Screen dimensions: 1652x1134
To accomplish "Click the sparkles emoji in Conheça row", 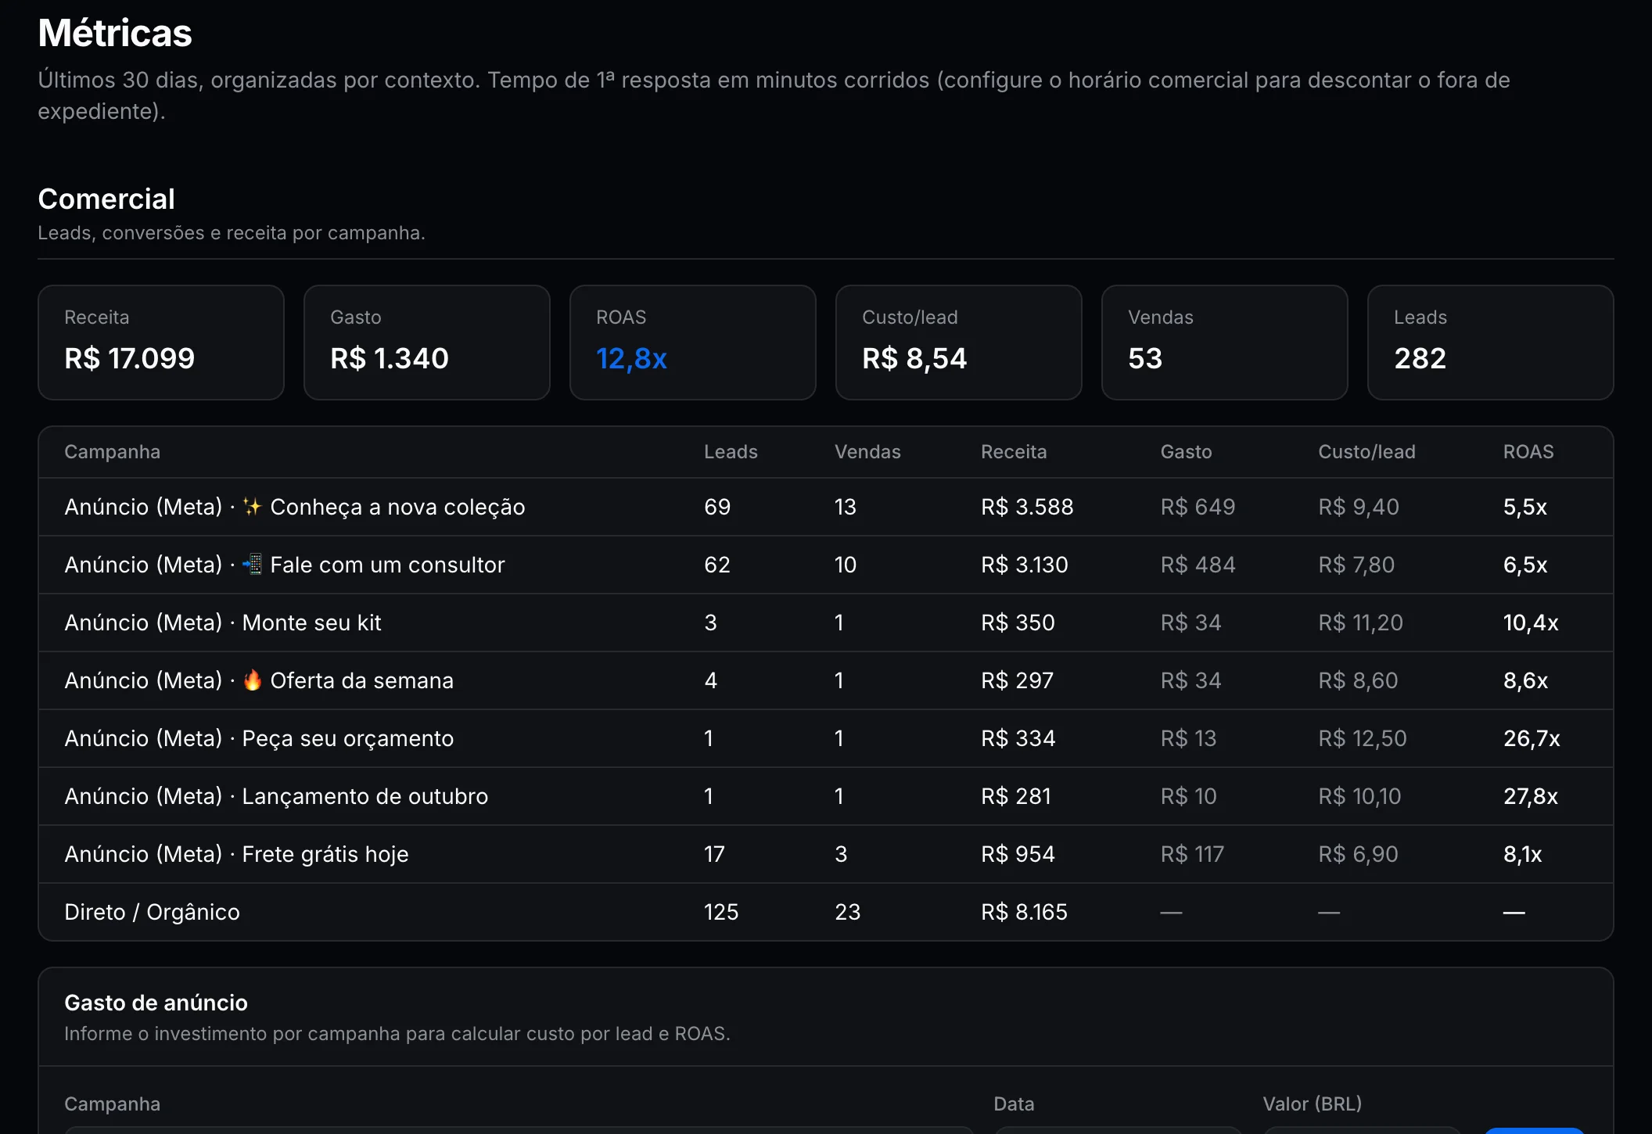I will pyautogui.click(x=252, y=507).
